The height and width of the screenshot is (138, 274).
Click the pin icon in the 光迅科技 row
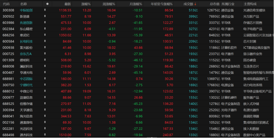click(45, 128)
